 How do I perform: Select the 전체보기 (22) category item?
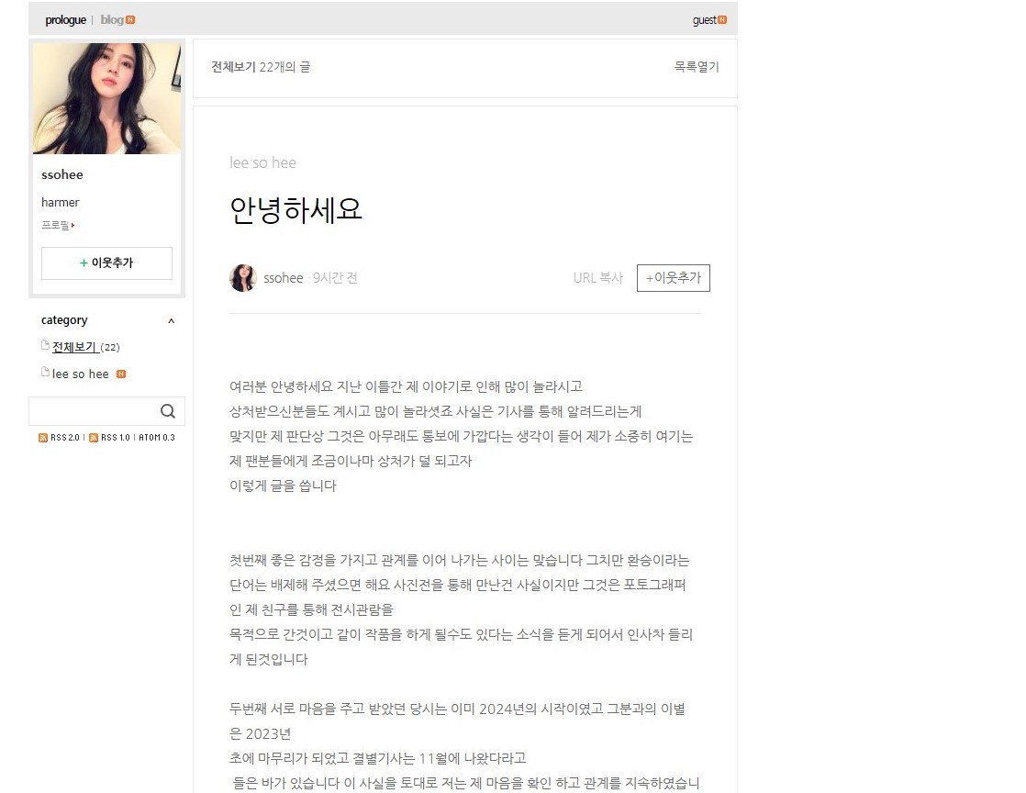point(85,347)
